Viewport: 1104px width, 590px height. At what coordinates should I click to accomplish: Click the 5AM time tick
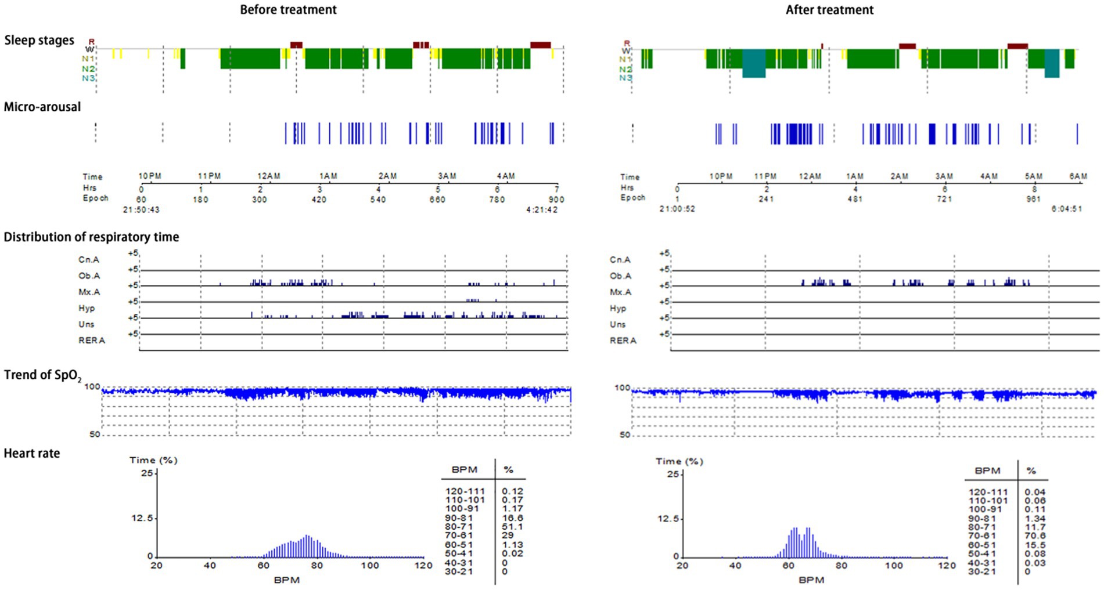coord(1034,176)
